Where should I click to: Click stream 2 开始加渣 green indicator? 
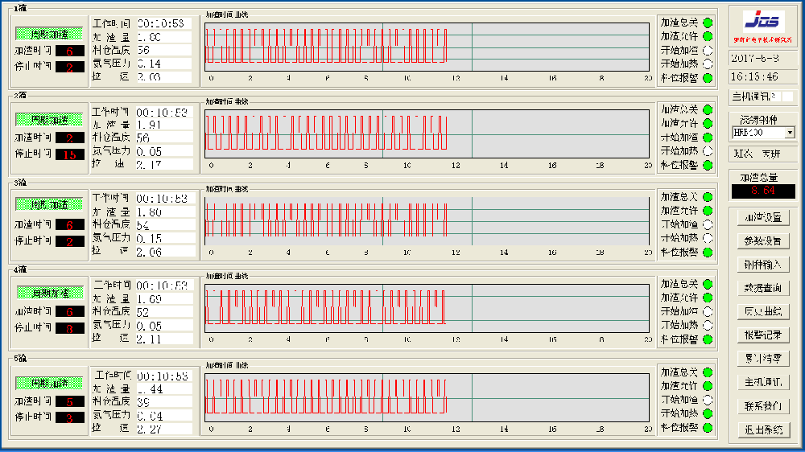pos(708,138)
